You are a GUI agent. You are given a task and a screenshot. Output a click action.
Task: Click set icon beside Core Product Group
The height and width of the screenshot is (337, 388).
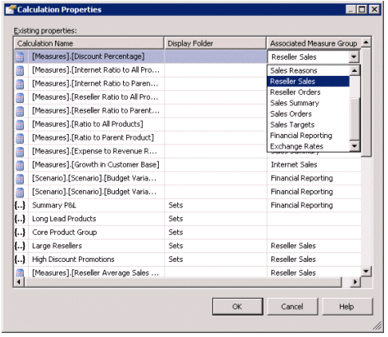coord(20,232)
